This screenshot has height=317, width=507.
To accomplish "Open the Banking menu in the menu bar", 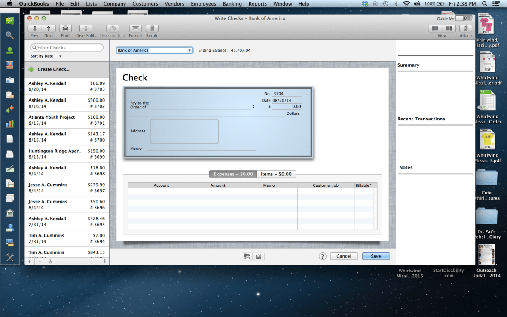I will pos(232,3).
